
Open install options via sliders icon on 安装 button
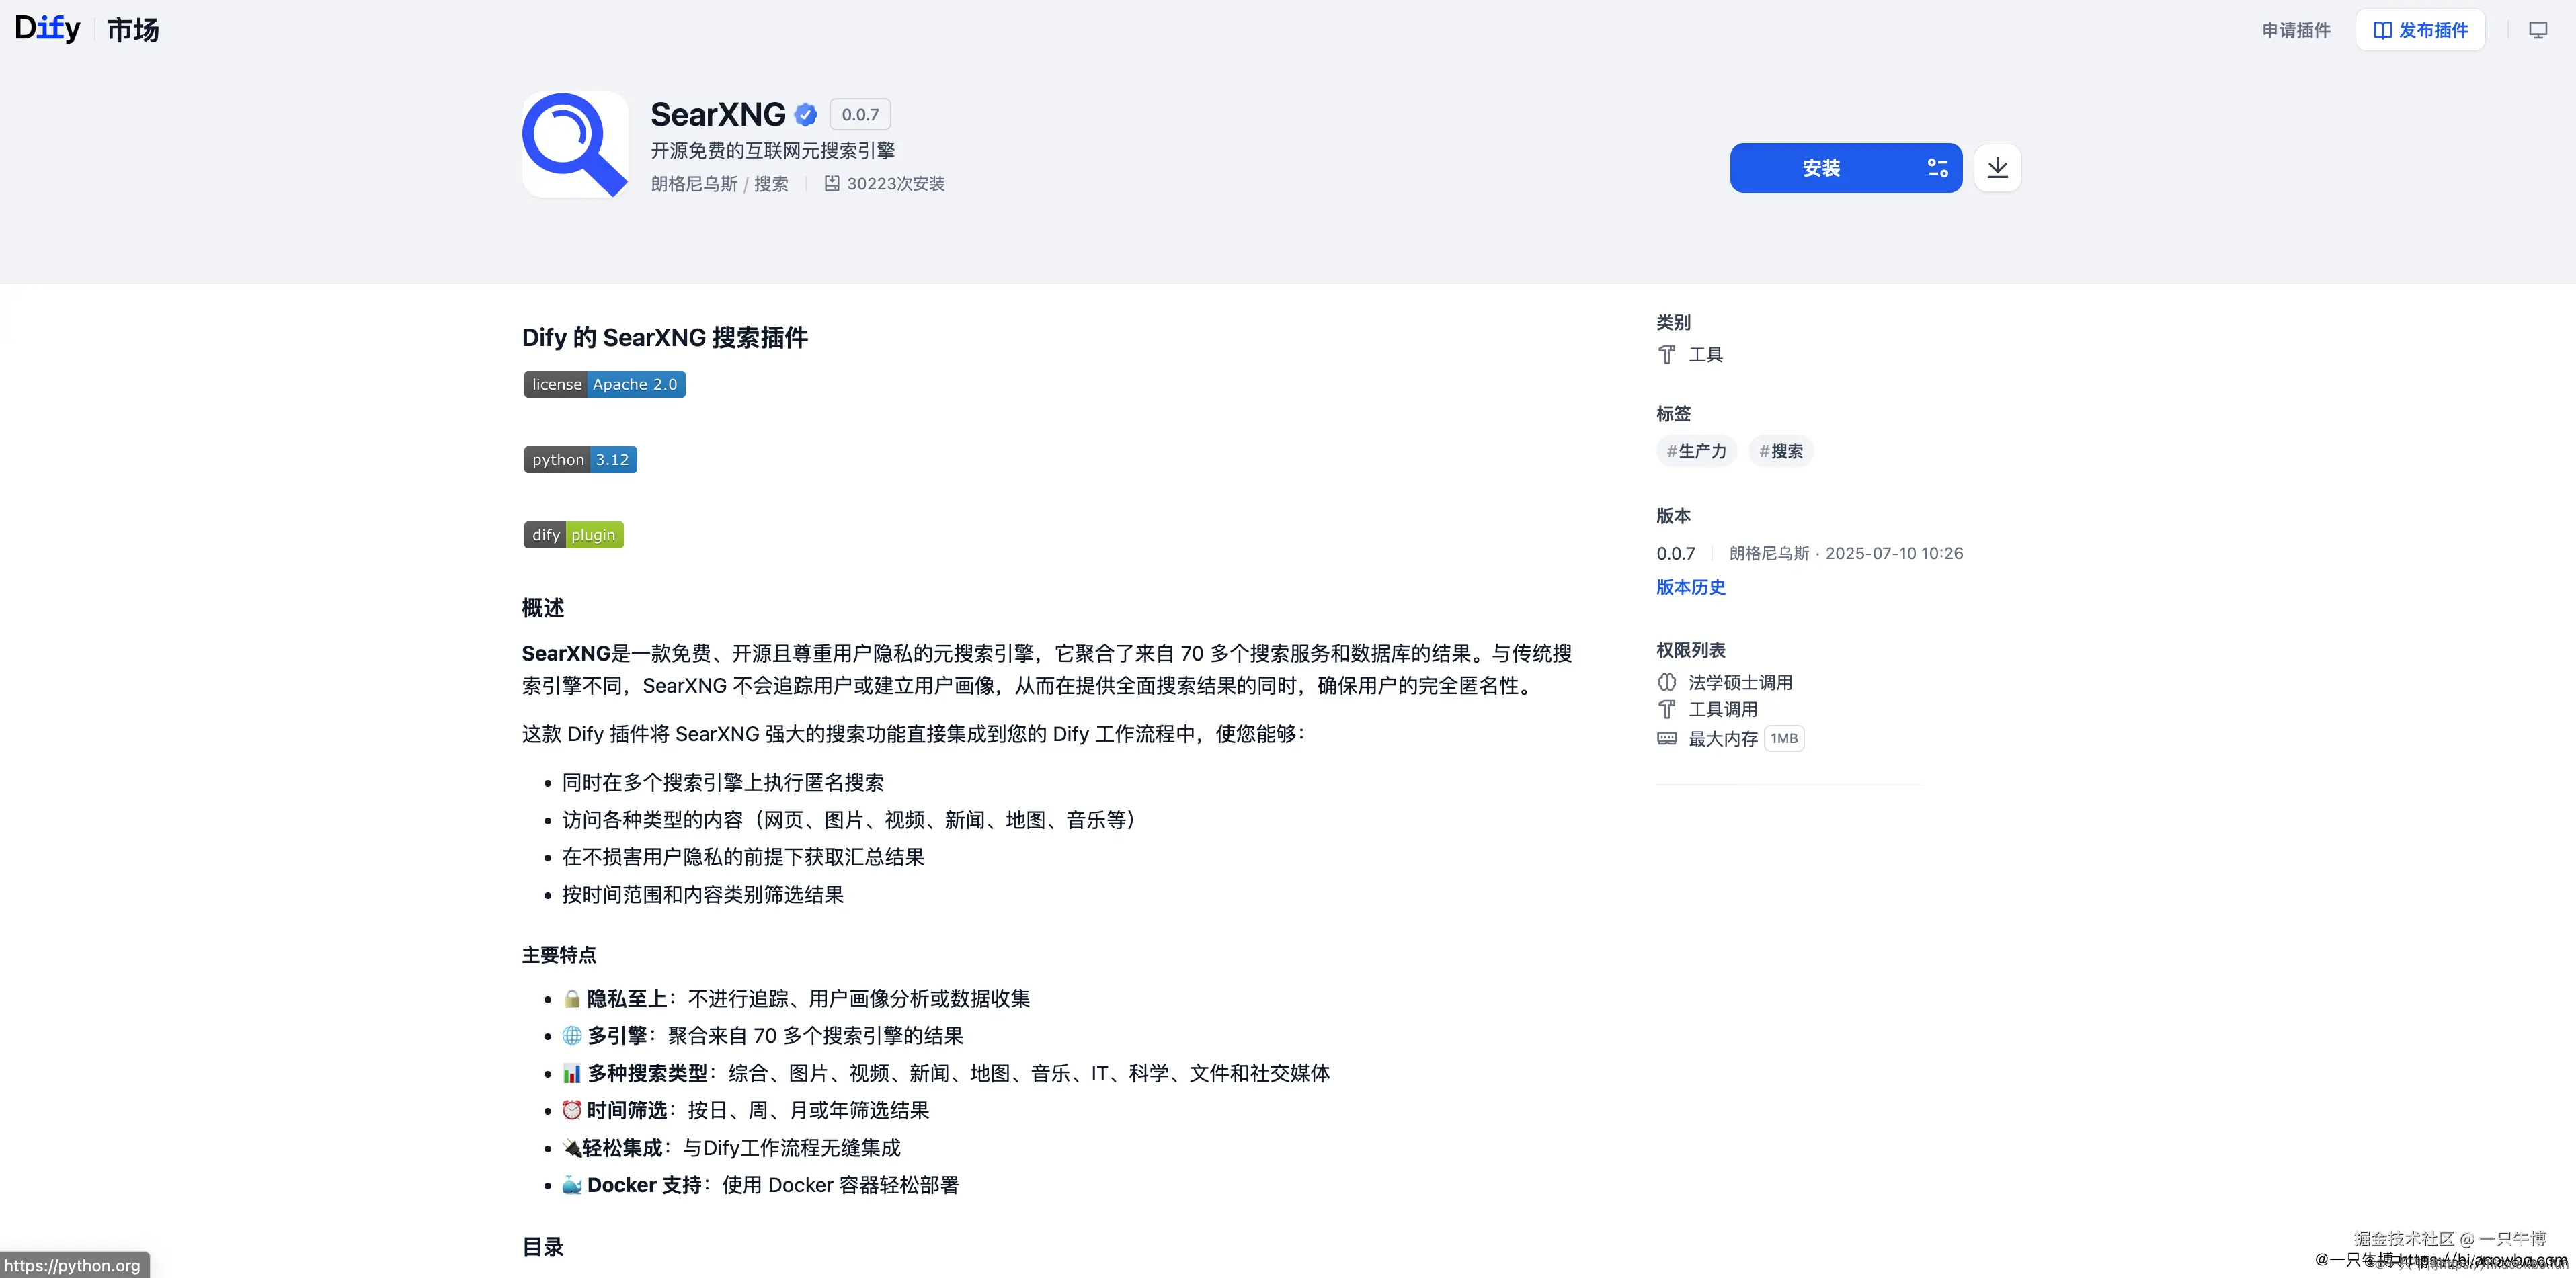(x=1937, y=168)
